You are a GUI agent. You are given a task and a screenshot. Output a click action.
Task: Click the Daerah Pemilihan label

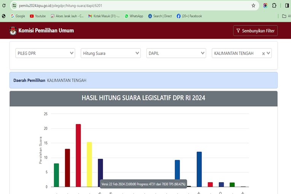29,80
